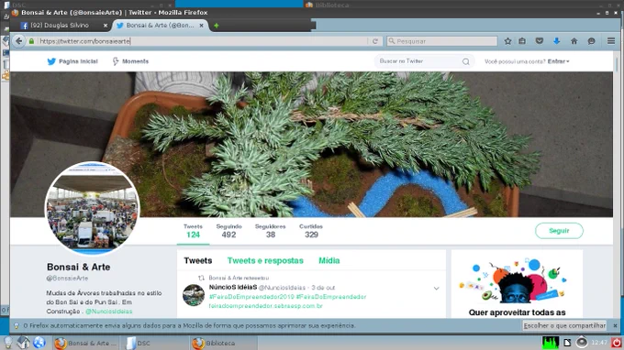Open the chat bubble icon in toolbar
This screenshot has height=350, width=624.
pyautogui.click(x=591, y=41)
